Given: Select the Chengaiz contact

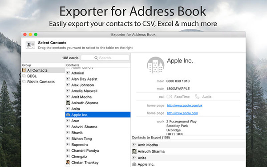Looking at the screenshot, I should (x=98, y=156).
